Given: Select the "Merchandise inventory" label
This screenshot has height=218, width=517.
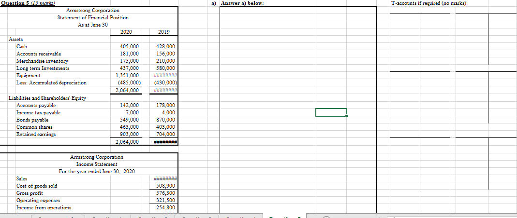Looking at the screenshot, I should click(x=42, y=61).
